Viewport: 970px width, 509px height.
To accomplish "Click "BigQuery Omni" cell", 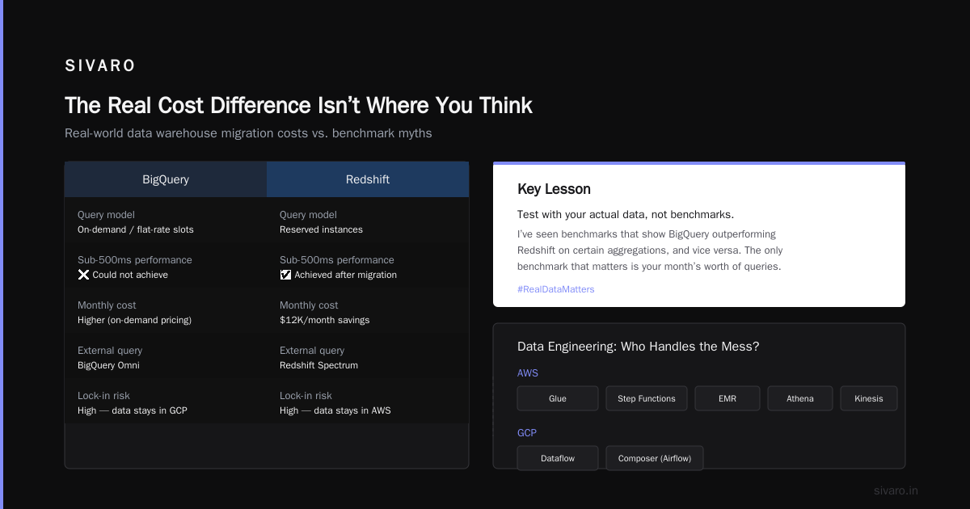I will [108, 365].
